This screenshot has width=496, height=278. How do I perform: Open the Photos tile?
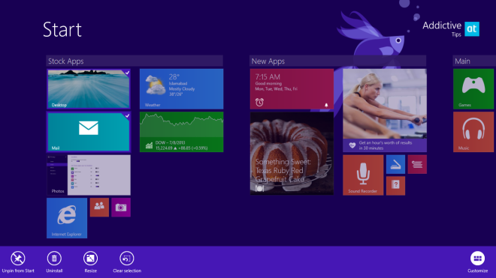(89, 175)
